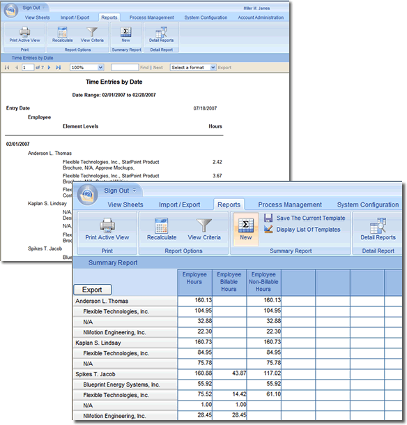Select Kaplan S. Lindsay summary row
The width and height of the screenshot is (407, 425).
125,343
